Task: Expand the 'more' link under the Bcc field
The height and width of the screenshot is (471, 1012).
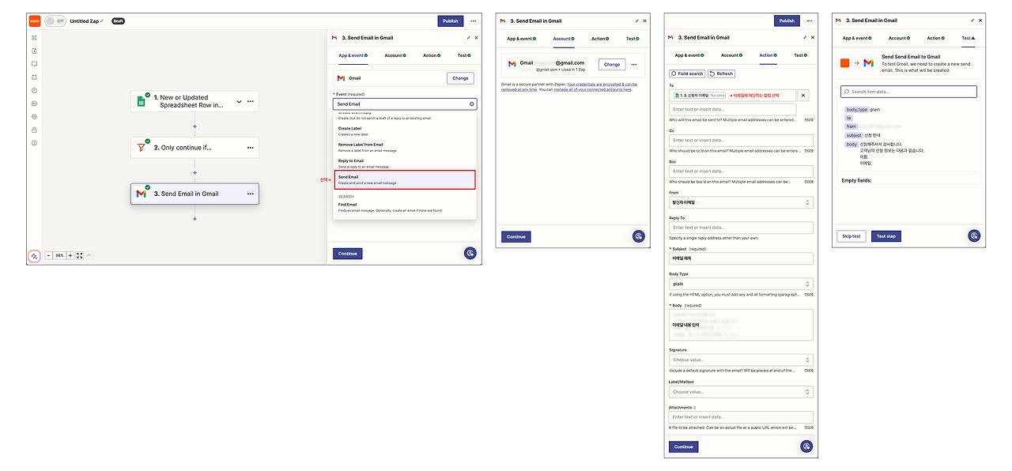Action: coord(808,182)
